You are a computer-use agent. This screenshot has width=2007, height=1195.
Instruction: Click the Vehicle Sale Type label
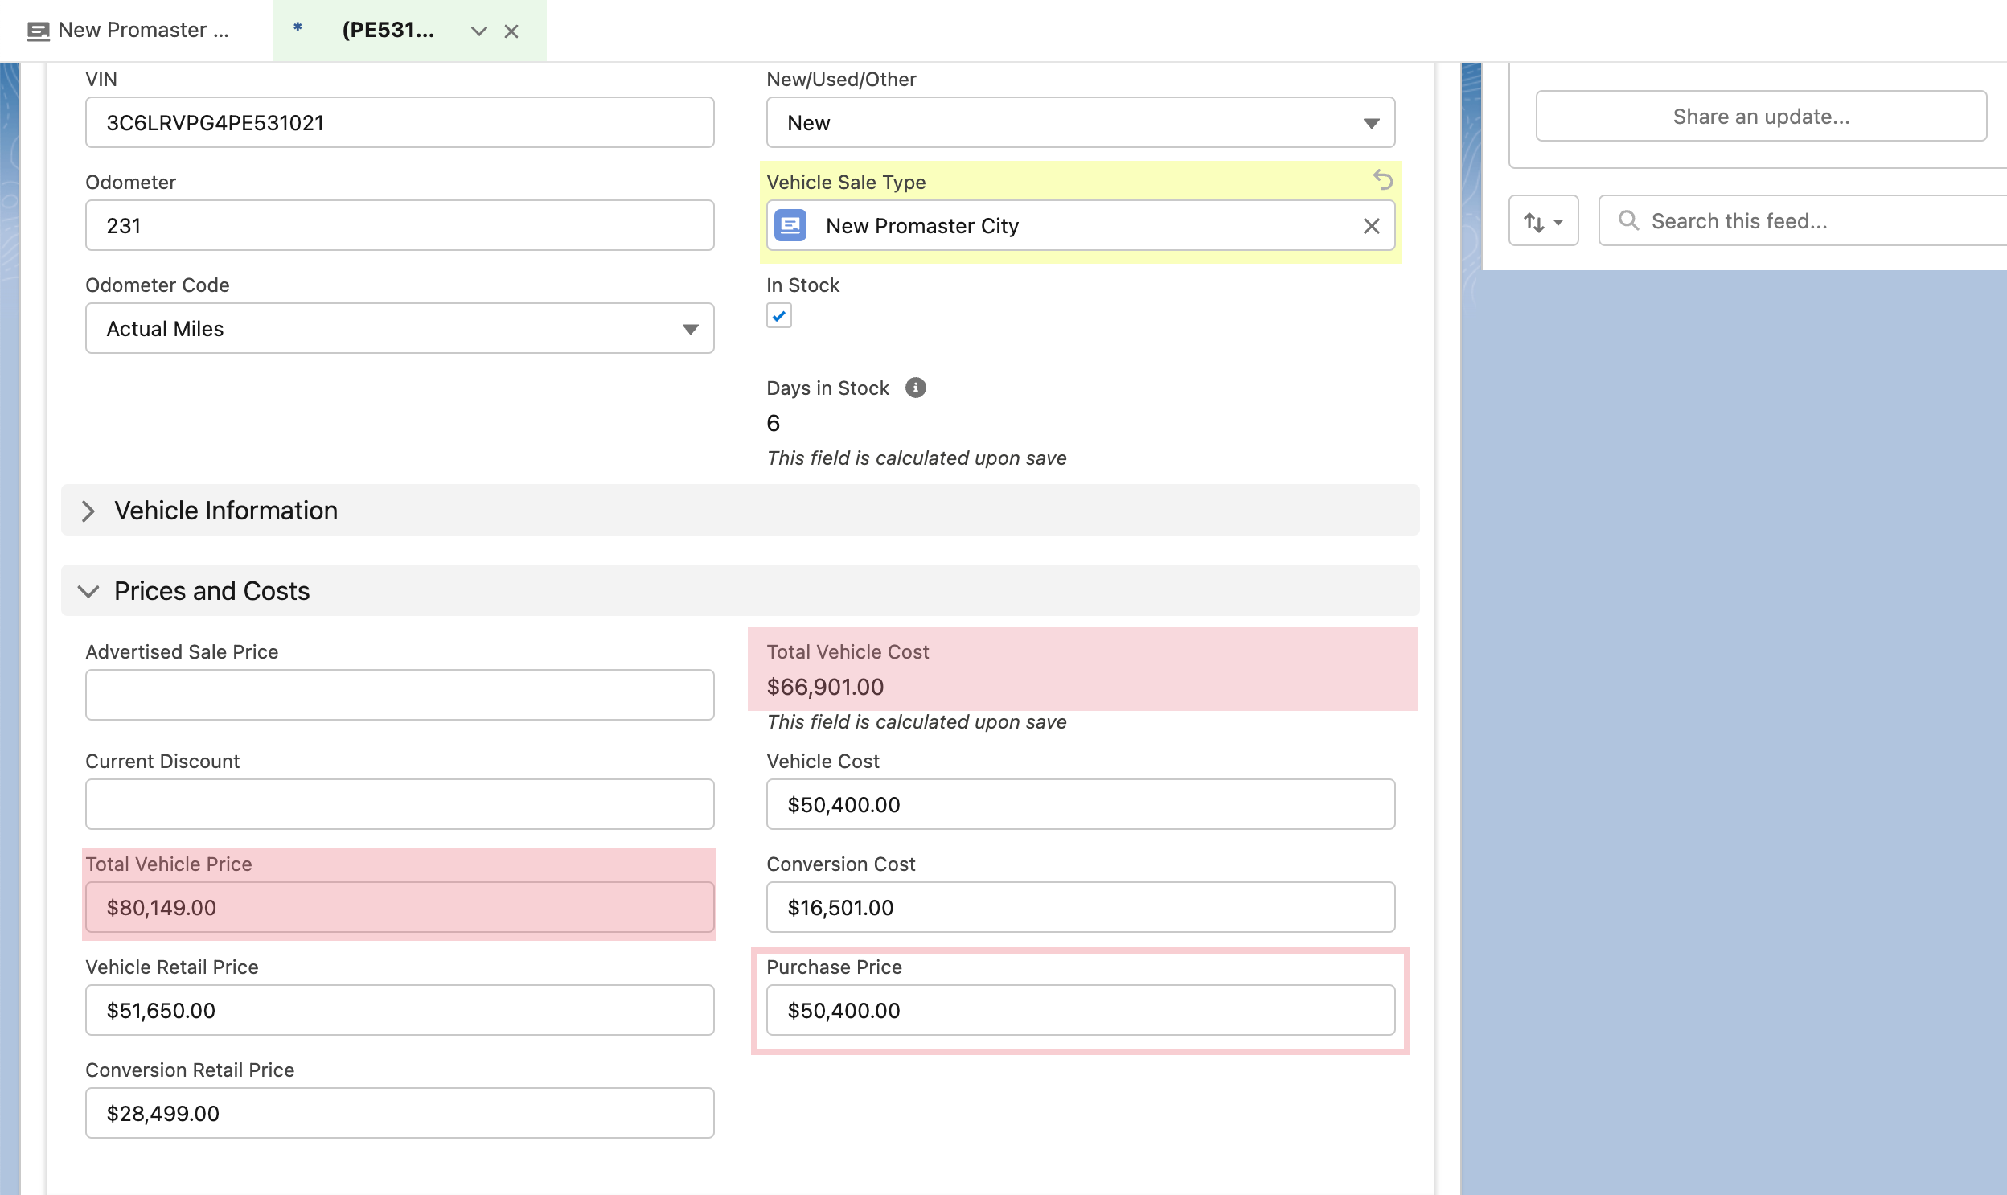click(x=845, y=182)
